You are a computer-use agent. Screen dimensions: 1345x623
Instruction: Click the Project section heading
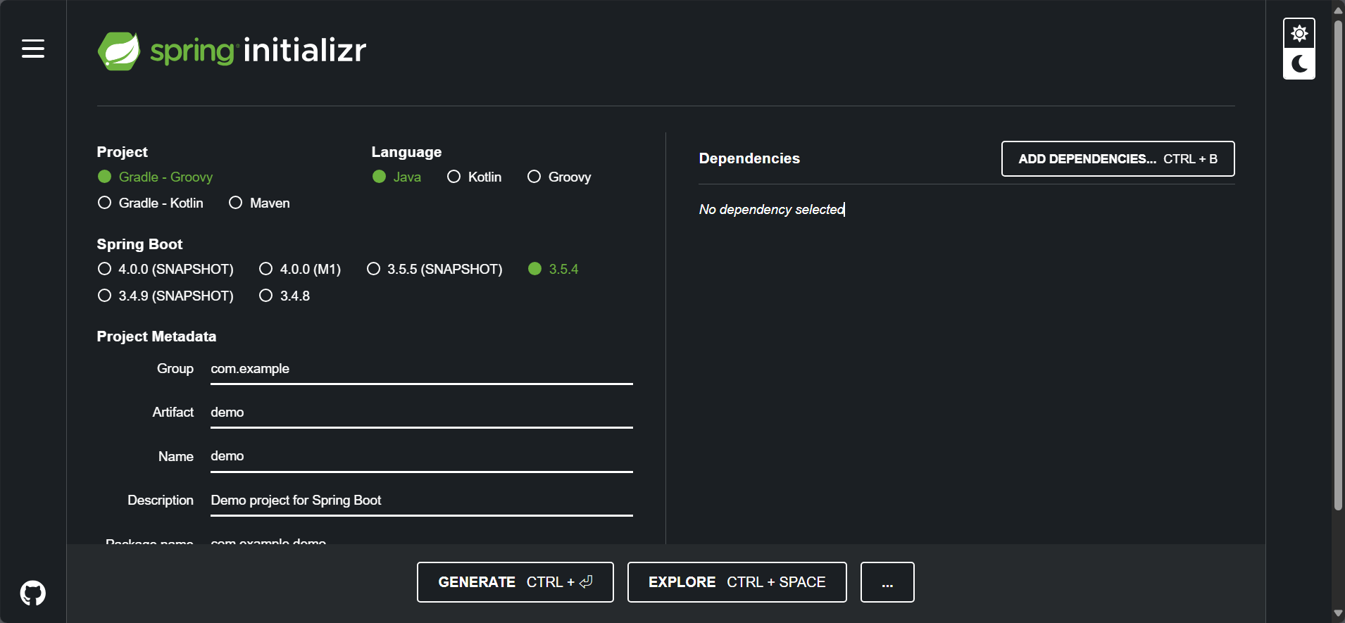click(x=122, y=152)
